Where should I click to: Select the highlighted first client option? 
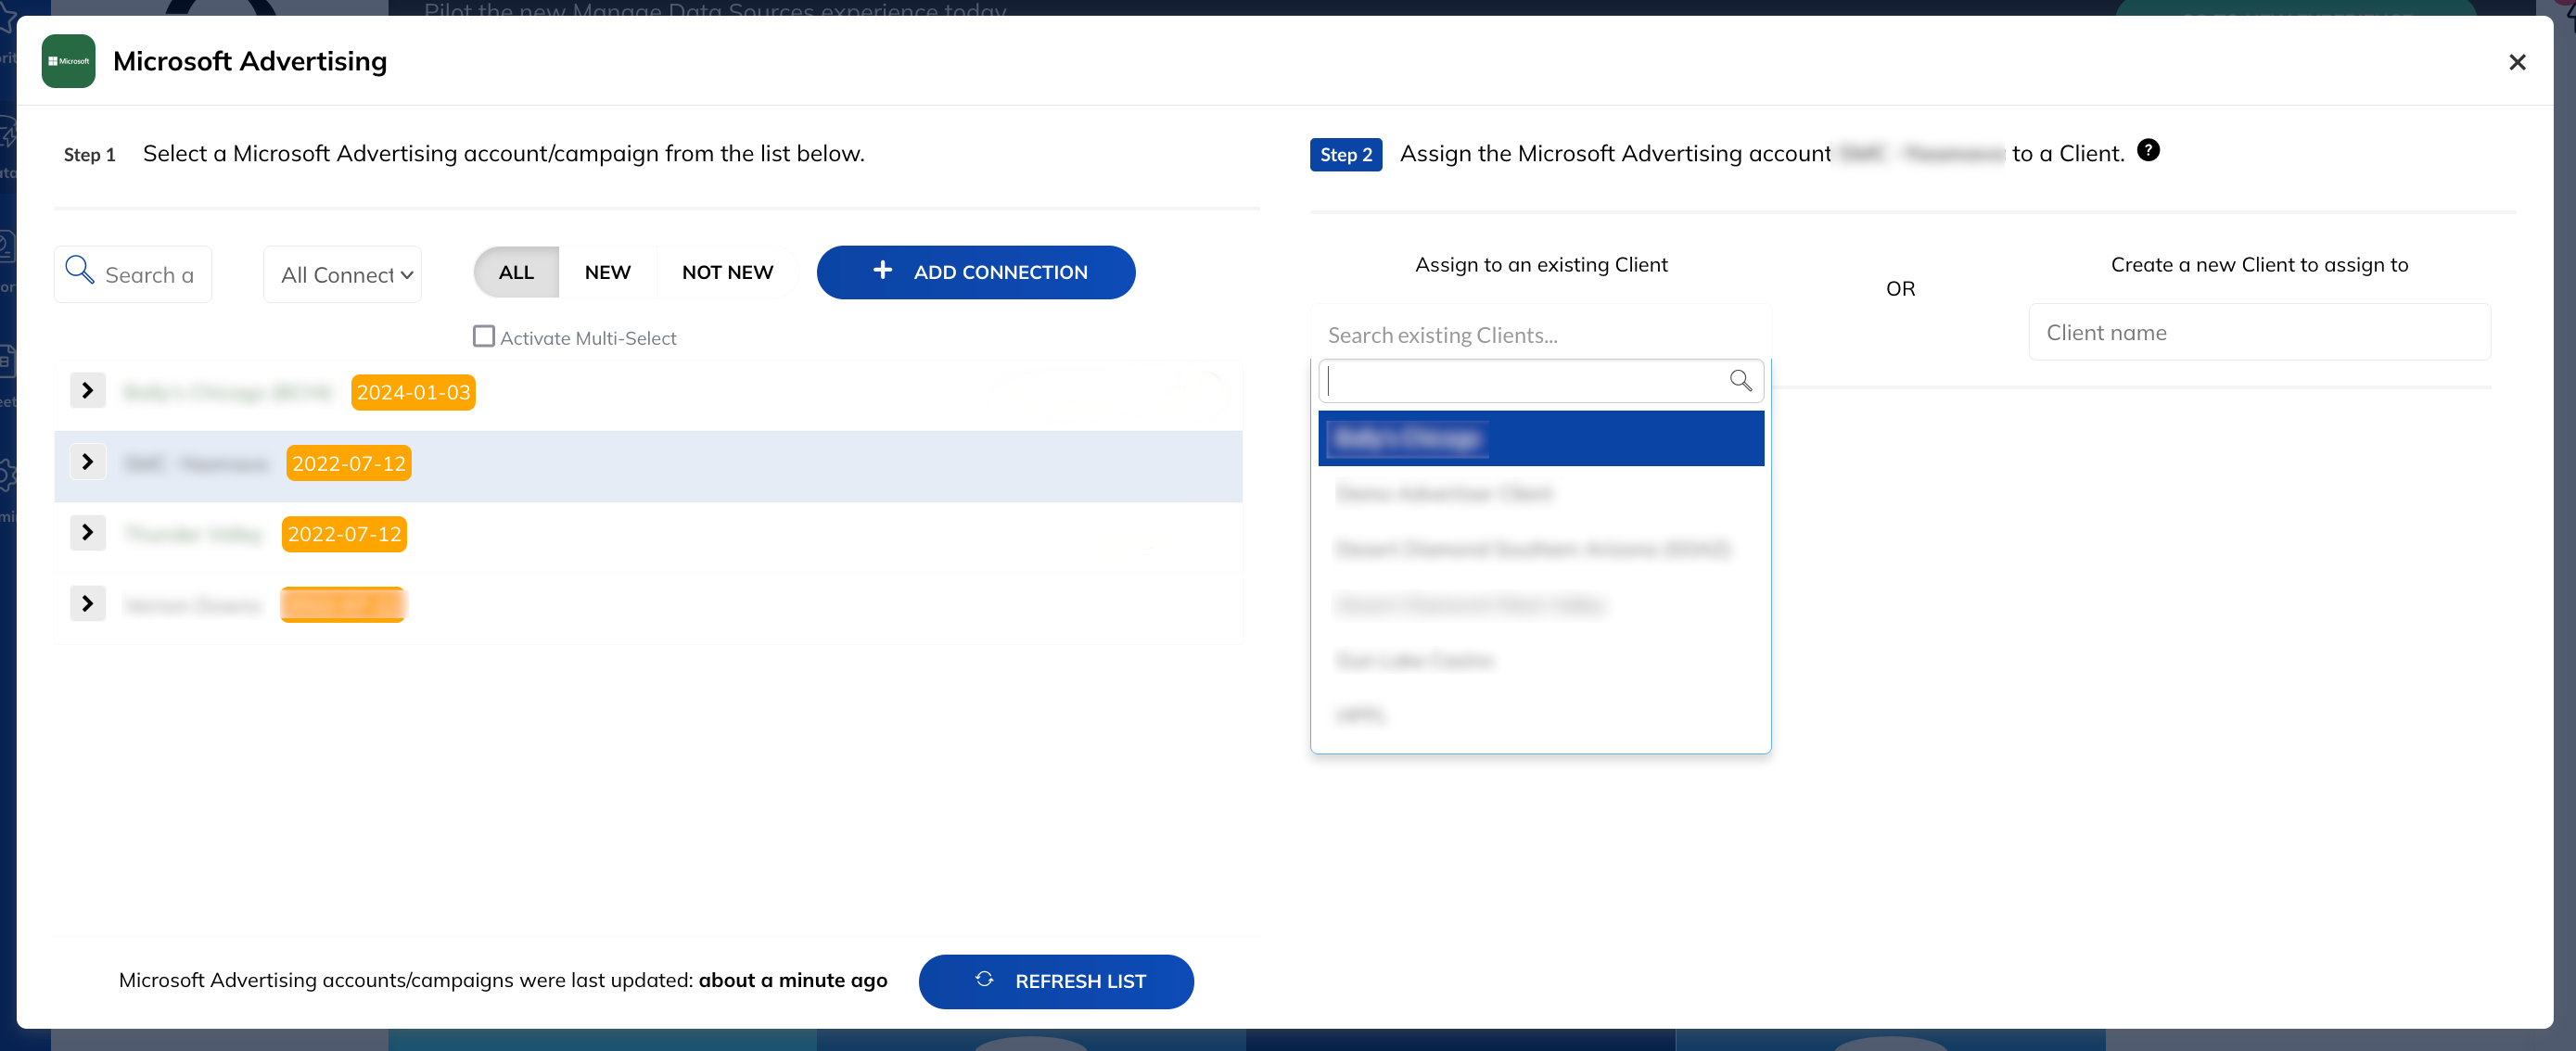click(1540, 437)
